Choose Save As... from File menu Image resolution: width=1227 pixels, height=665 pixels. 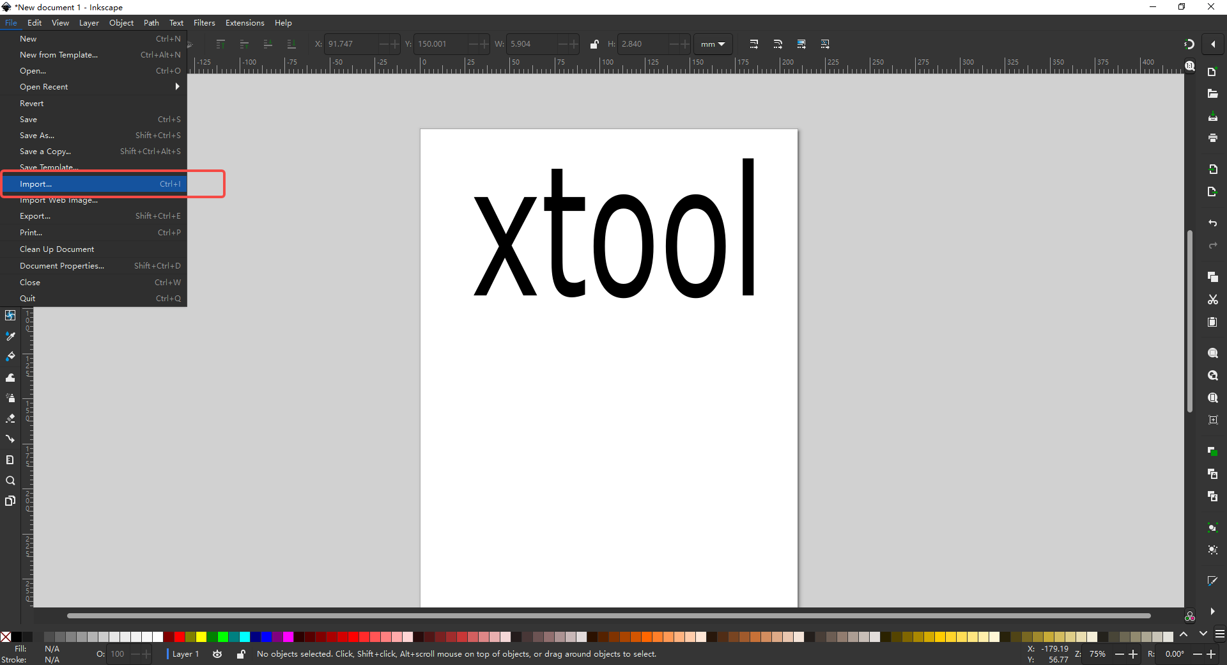pyautogui.click(x=93, y=136)
